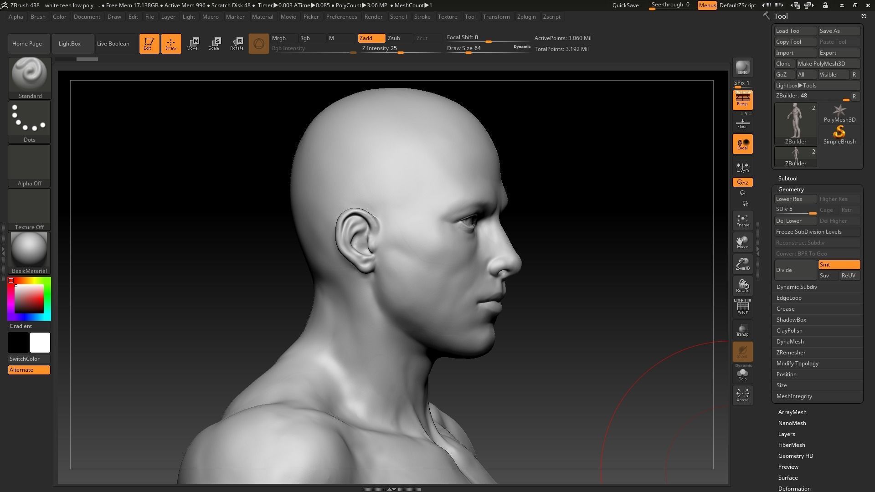This screenshot has width=875, height=492.
Task: Toggle XYZ rotation mode
Action: click(742, 182)
